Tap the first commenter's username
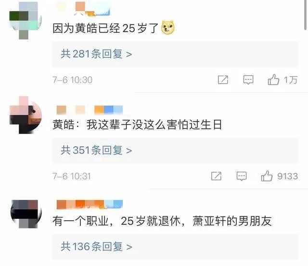Screen dimensions: 308x266 pos(83,9)
